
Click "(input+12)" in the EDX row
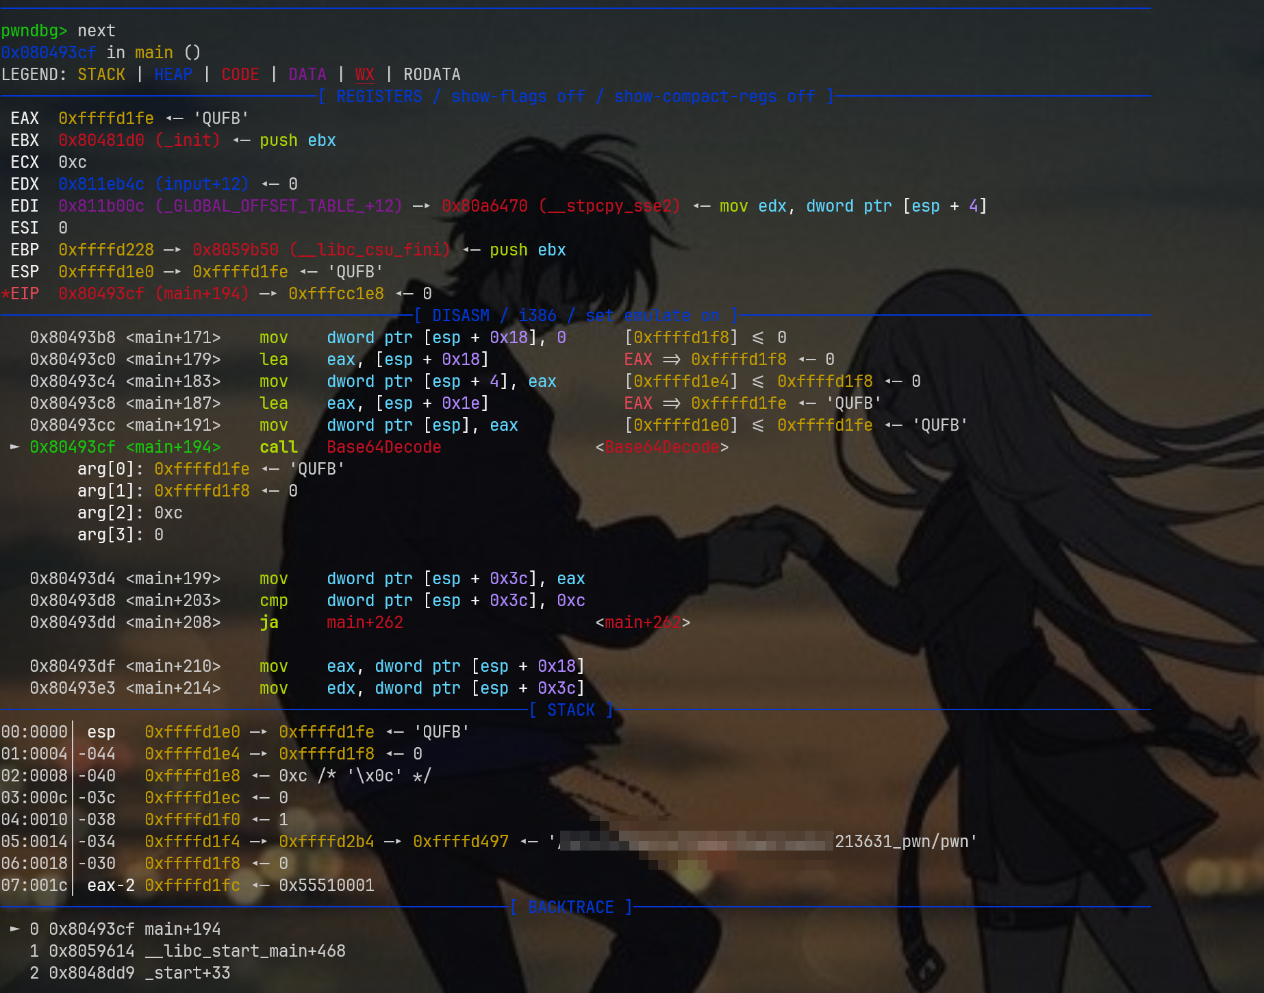click(202, 184)
